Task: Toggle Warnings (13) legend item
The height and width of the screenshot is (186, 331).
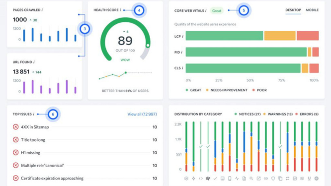Action: (x=278, y=114)
